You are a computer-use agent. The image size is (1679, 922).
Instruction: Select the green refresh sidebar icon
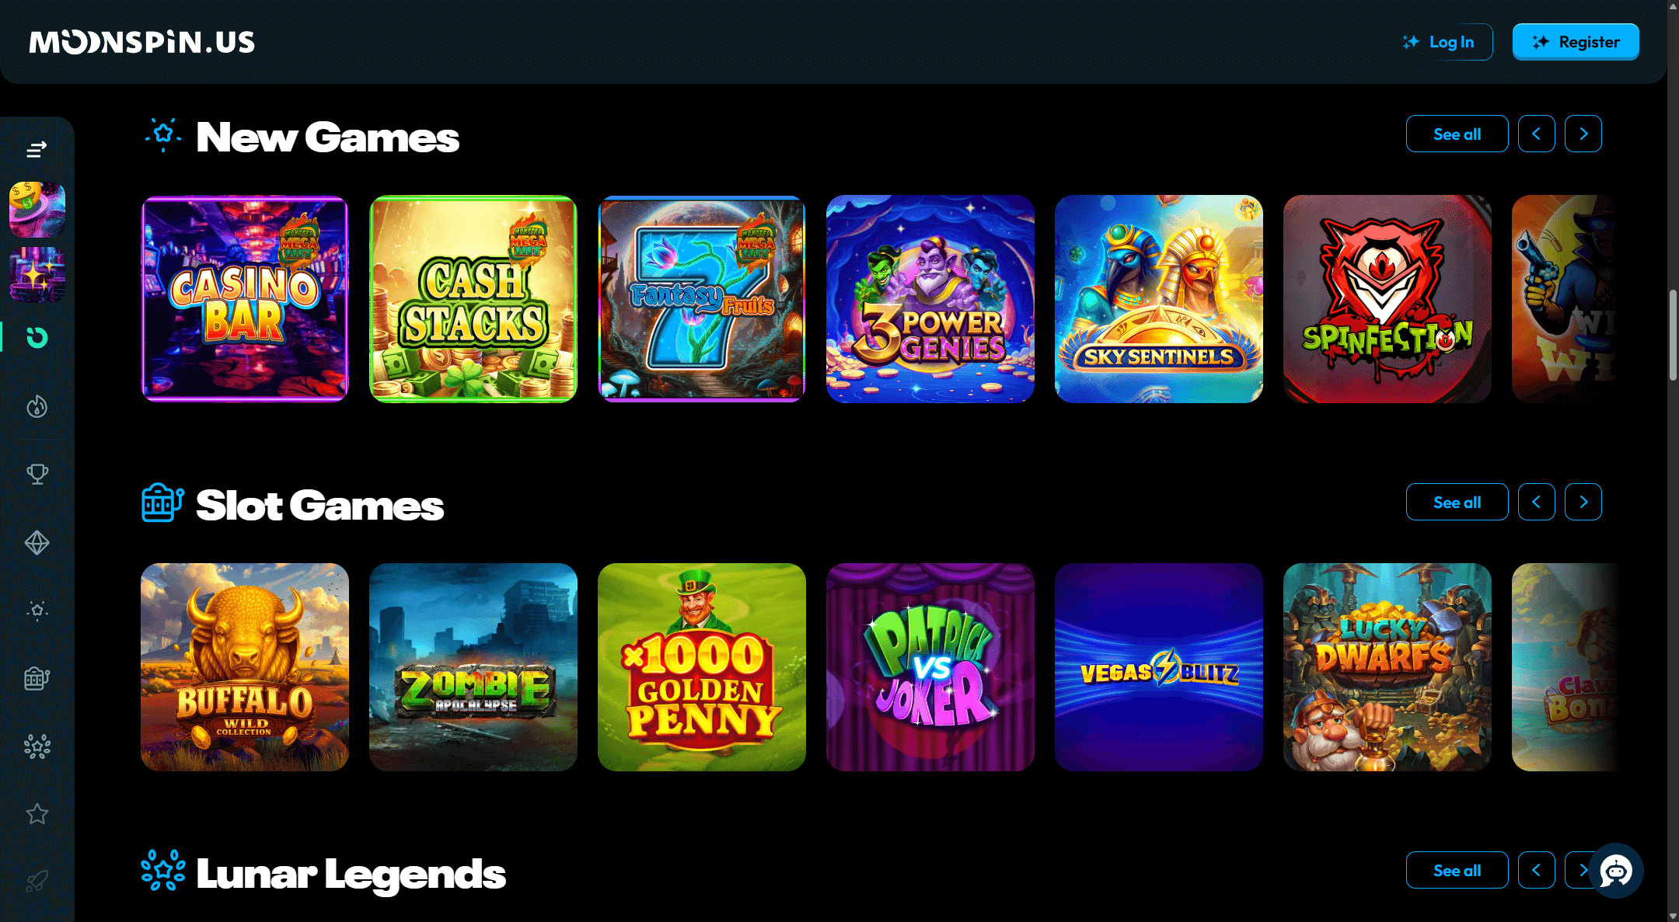(37, 338)
